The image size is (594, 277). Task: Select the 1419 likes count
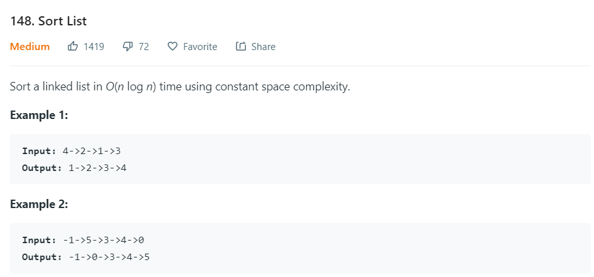coord(94,47)
